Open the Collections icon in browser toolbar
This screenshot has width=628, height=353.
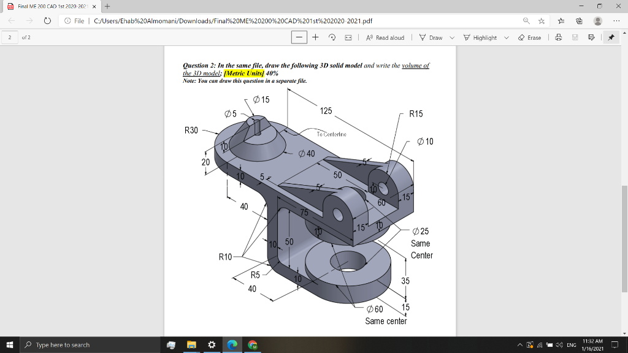coord(580,21)
